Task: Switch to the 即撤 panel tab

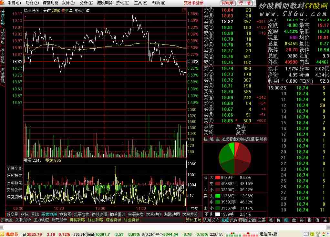Action: click(x=243, y=220)
